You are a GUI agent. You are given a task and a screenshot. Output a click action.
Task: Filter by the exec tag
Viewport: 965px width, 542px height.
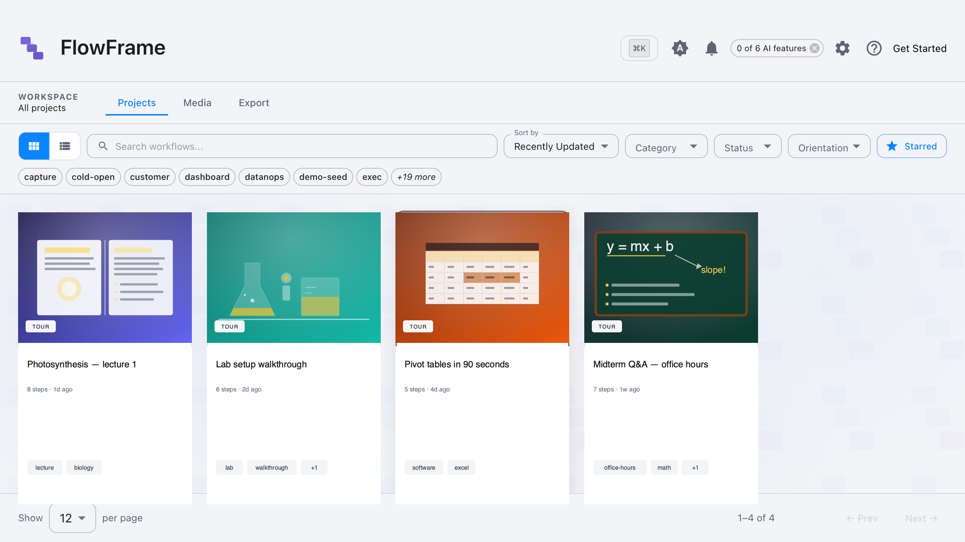pos(372,177)
